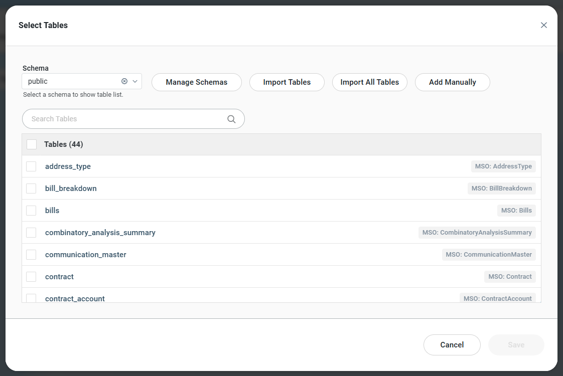Clear the public schema selection

(124, 81)
